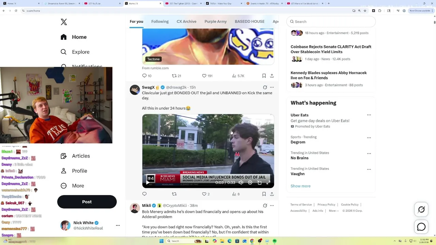This screenshot has width=436, height=245.
Task: Bookmark the SwagX post
Action: point(264,194)
